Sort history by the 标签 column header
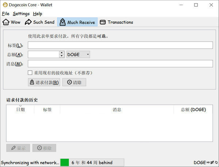The image size is (219, 167). click(x=47, y=110)
